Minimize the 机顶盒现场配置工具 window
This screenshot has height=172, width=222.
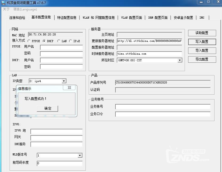(201, 2)
